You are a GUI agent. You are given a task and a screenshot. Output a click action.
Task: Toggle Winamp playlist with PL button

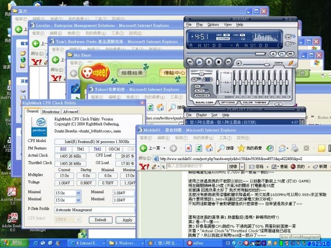282,54
